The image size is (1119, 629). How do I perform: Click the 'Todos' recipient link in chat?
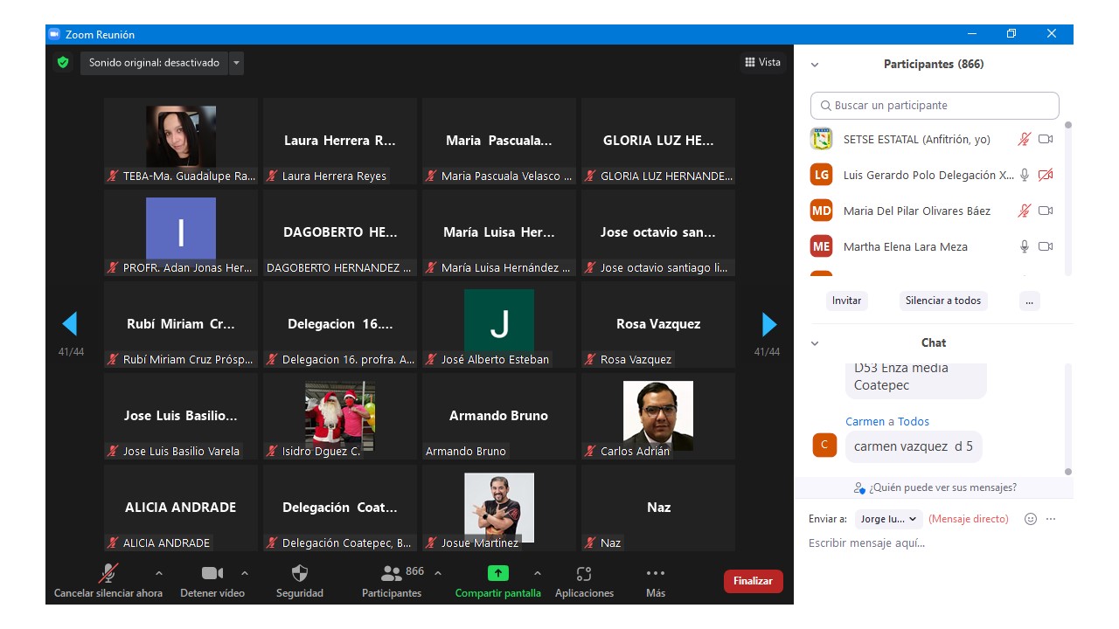(x=914, y=421)
